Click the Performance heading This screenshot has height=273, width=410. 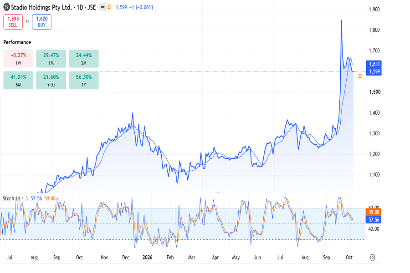tap(17, 42)
